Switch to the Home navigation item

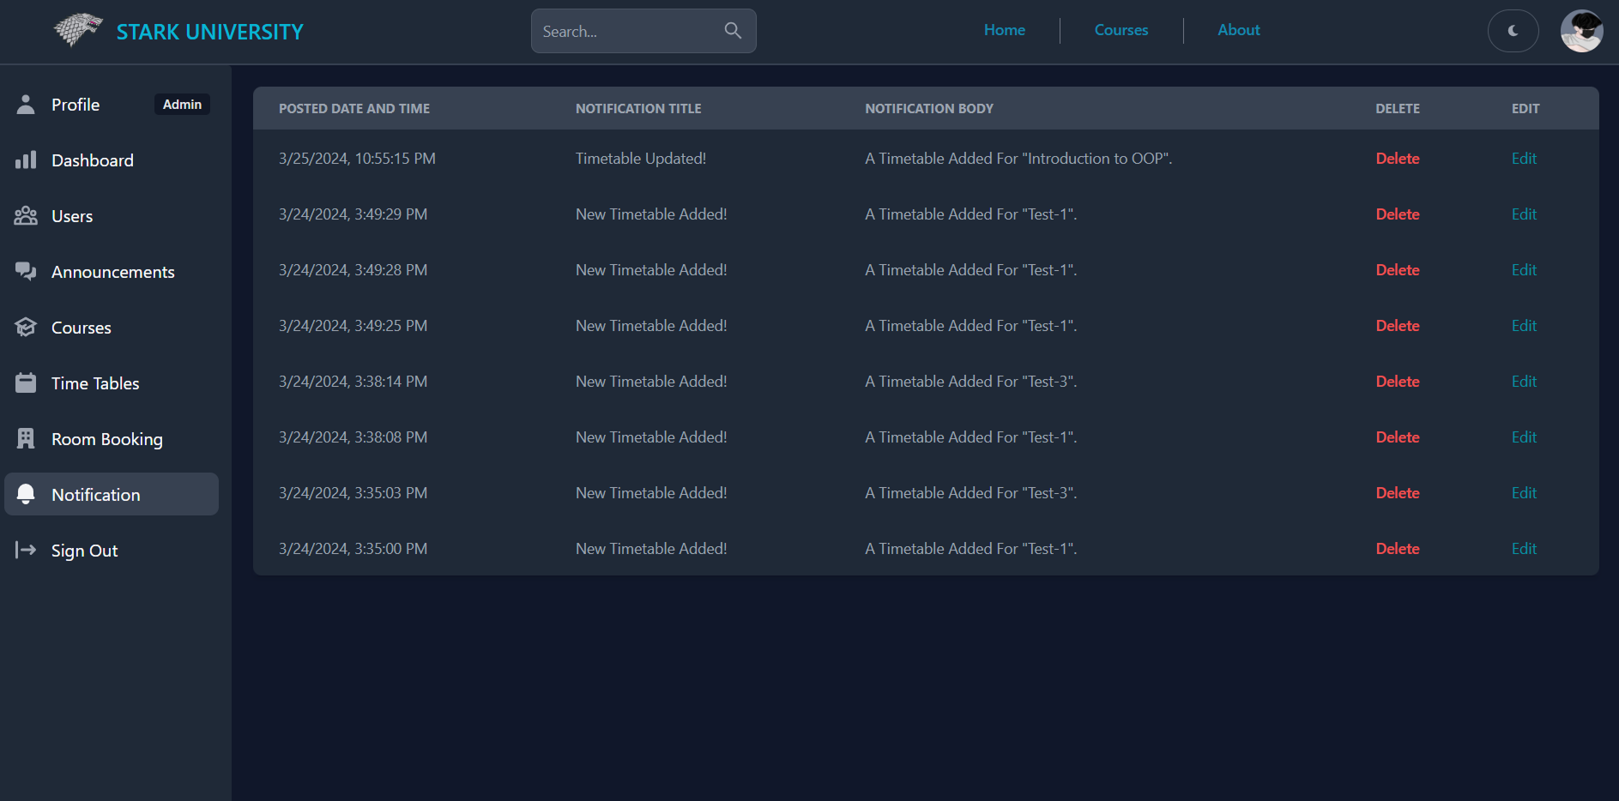(x=1004, y=29)
